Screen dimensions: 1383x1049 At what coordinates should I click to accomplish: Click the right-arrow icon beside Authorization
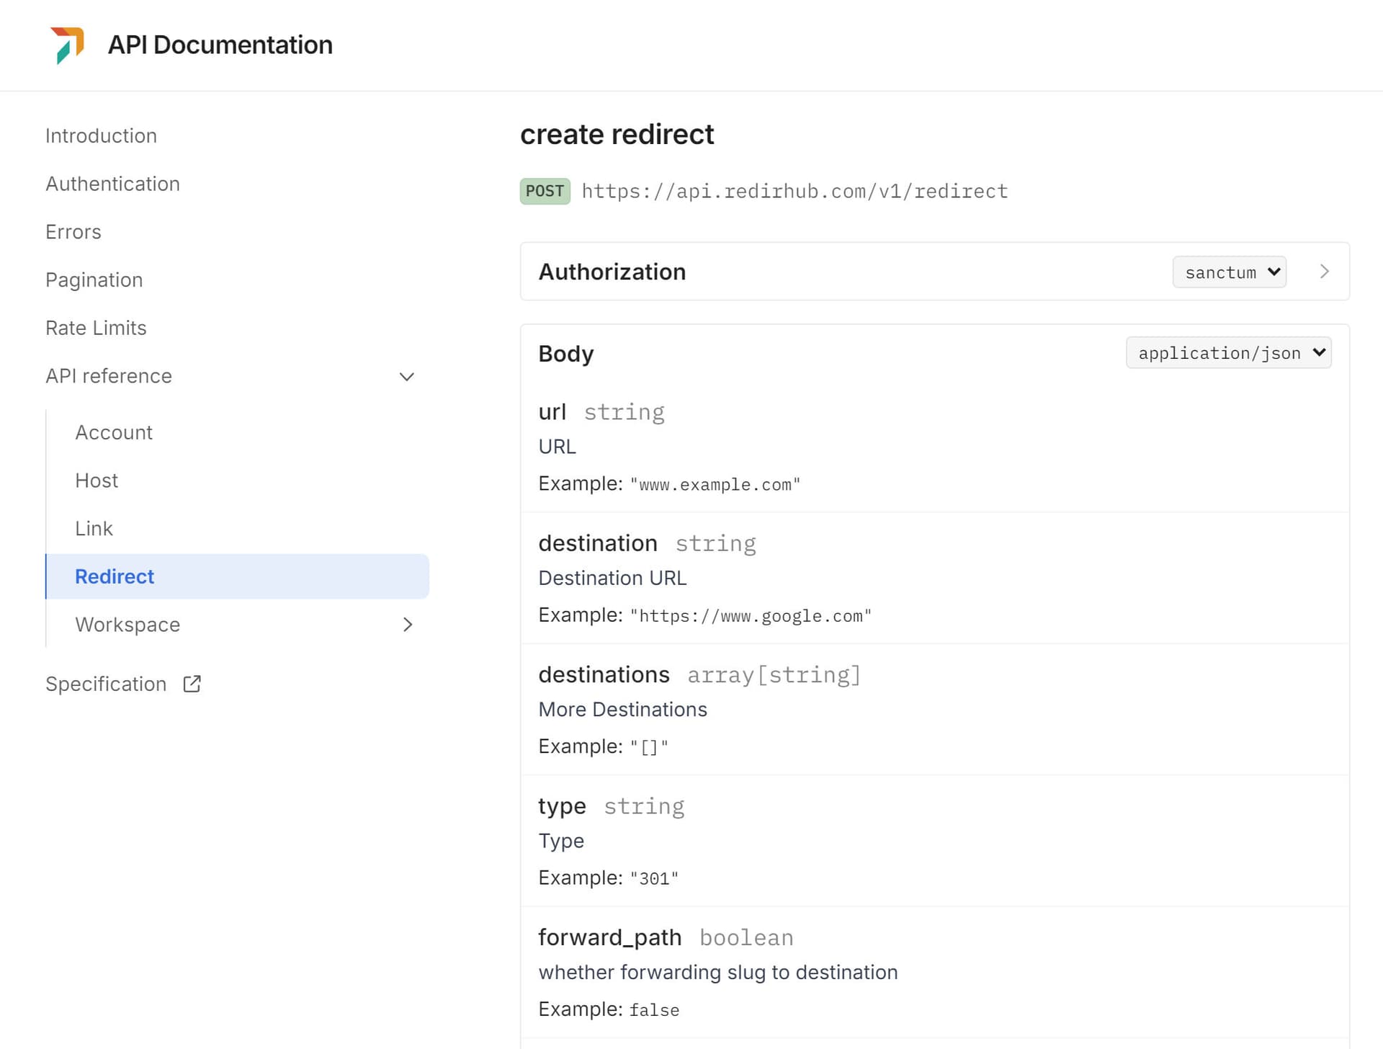1324,272
